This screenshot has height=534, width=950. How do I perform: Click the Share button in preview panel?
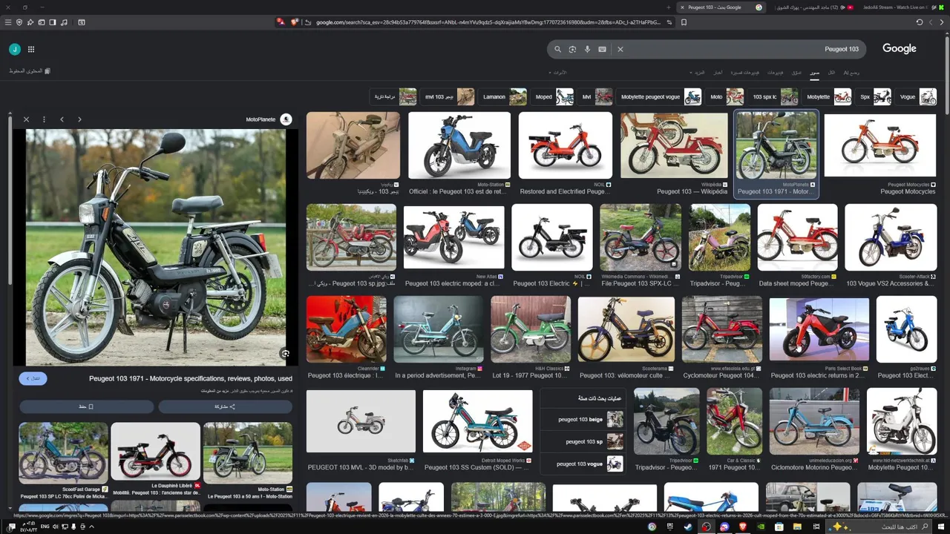(225, 406)
